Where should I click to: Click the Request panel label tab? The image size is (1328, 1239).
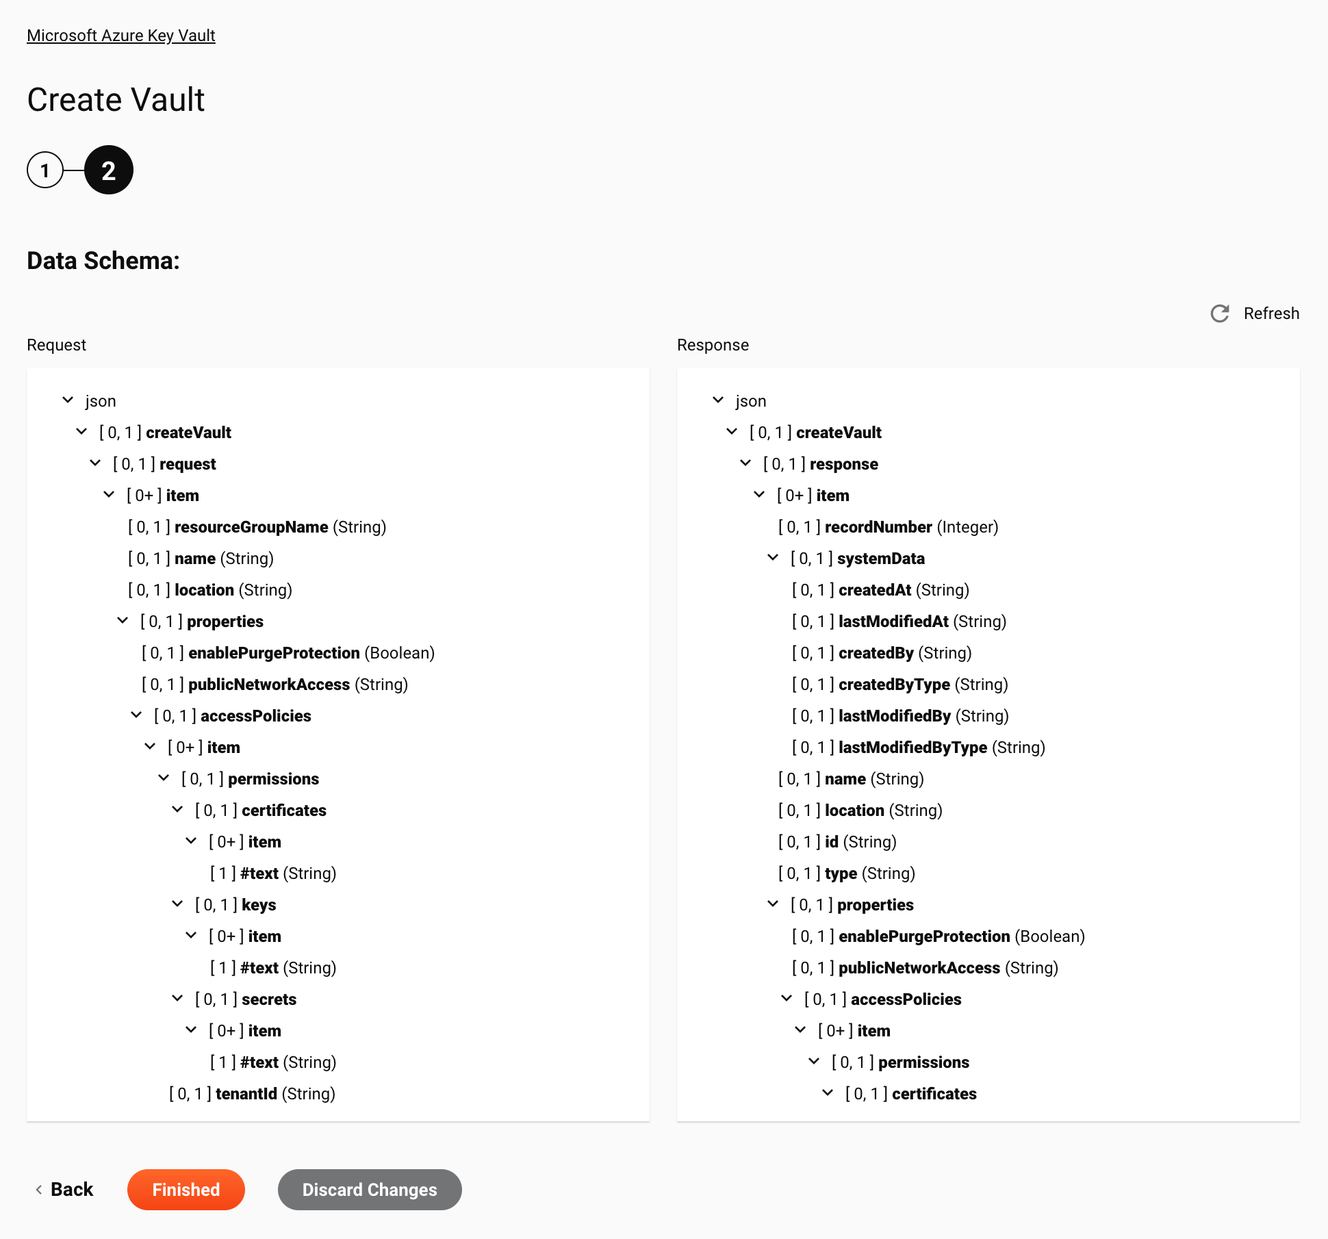click(56, 345)
